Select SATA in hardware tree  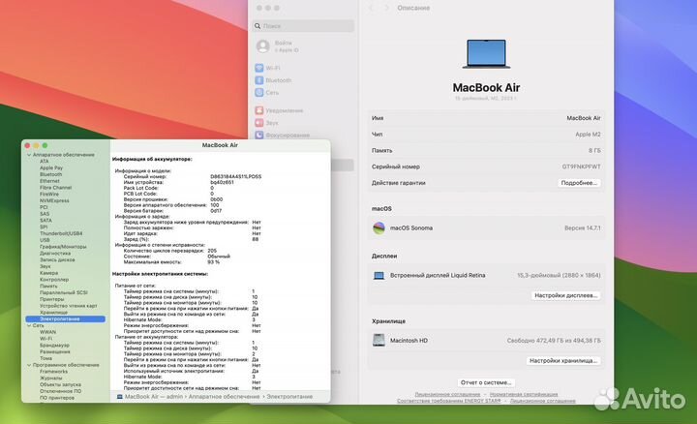[45, 221]
